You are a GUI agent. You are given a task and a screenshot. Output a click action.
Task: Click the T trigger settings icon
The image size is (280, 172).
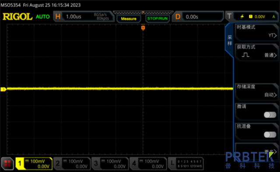pyautogui.click(x=229, y=17)
